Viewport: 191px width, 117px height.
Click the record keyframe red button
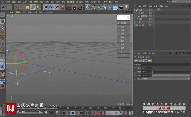point(93,113)
